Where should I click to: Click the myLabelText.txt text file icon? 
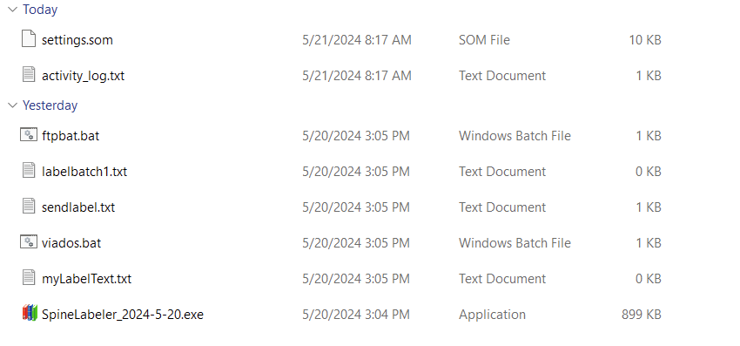29,277
